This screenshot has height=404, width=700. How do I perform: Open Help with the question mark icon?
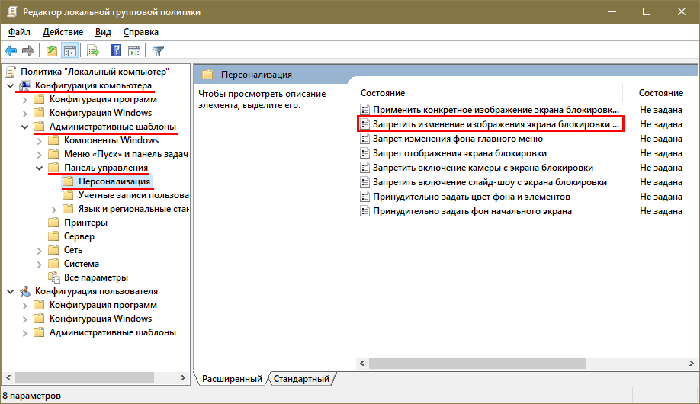(117, 51)
